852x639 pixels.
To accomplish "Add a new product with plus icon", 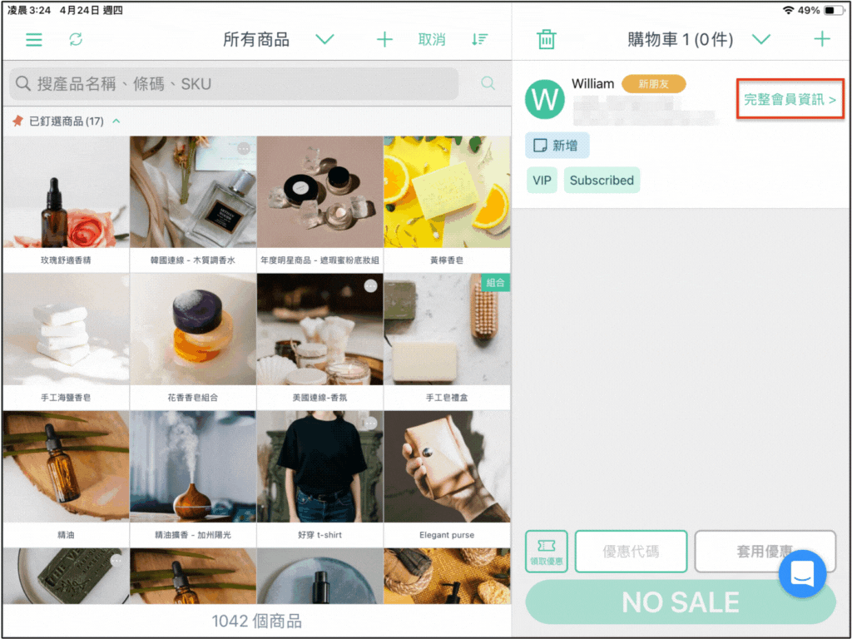I will click(x=384, y=39).
